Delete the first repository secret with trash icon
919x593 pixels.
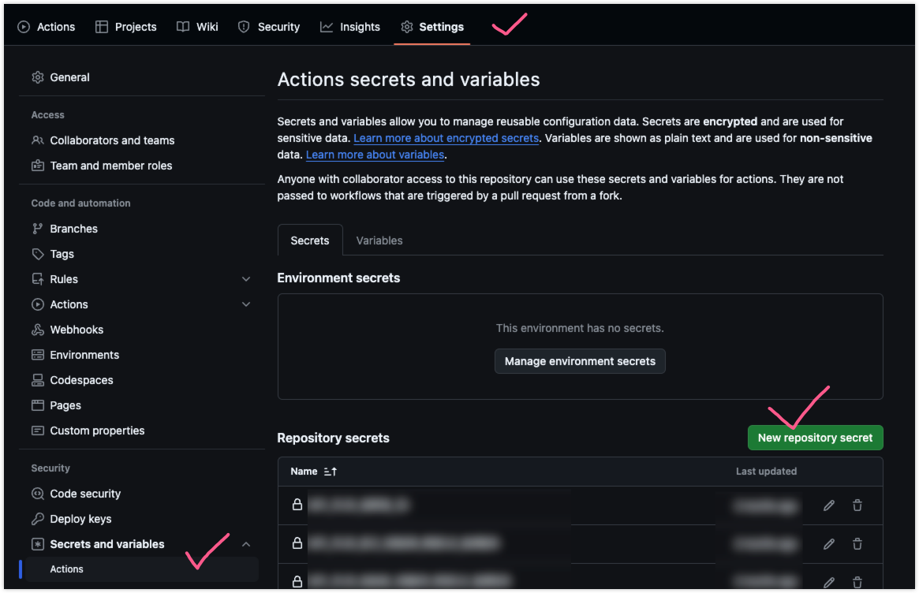click(x=857, y=505)
